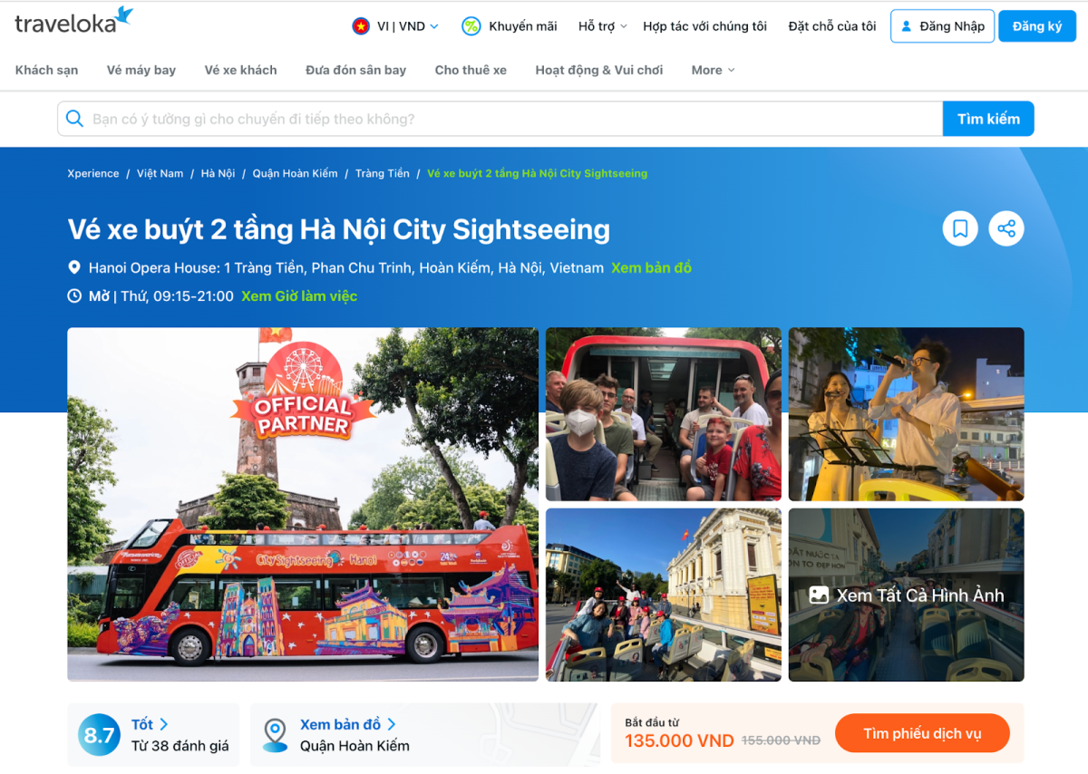Screen dimensions: 1088x774
Task: Click Quận Hoàn Kiếm breadcrumb
Action: pos(295,173)
